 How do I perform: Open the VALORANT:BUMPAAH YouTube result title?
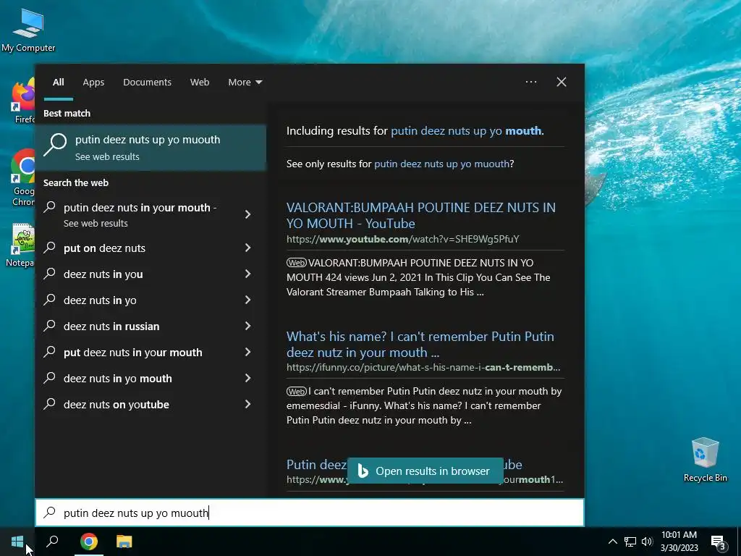point(420,215)
